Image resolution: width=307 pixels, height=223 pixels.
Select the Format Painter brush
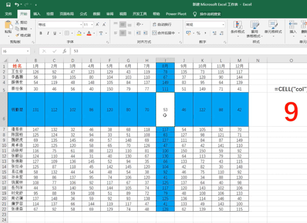[17, 35]
